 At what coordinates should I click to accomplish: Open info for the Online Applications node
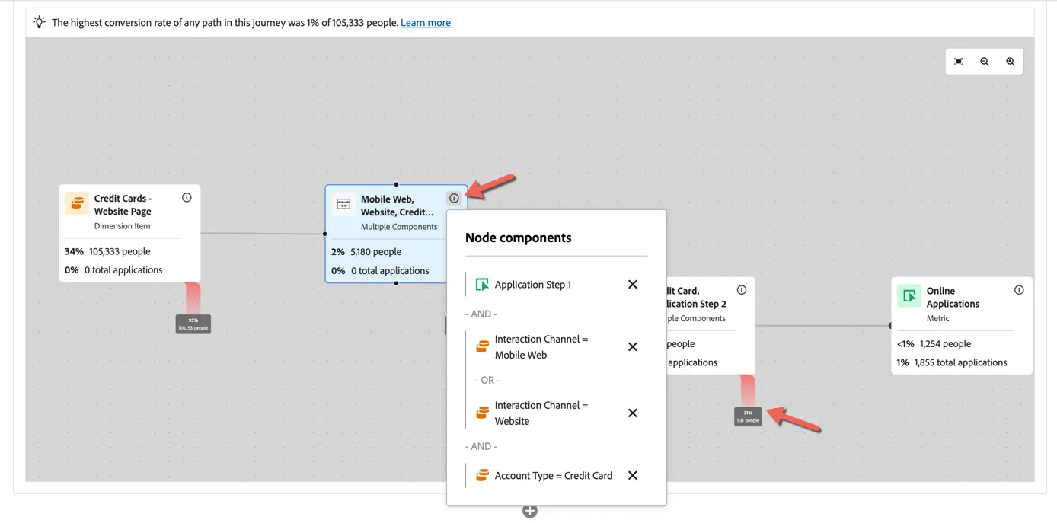click(1019, 290)
